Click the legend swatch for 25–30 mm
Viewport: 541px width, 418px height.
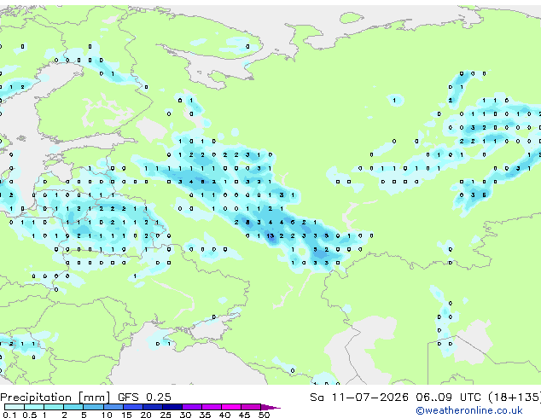pos(172,407)
